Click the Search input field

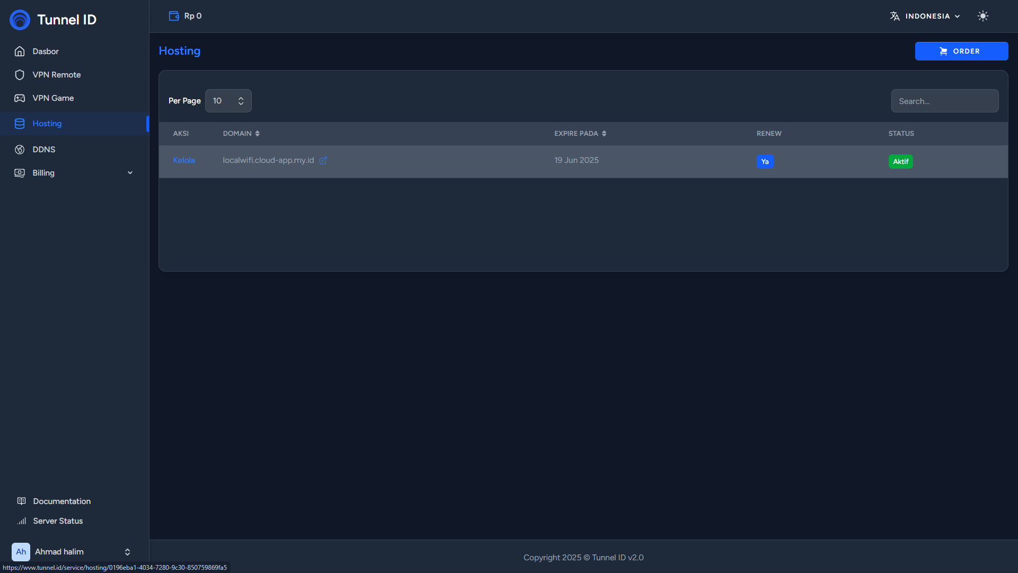[944, 101]
